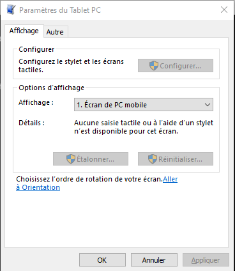Click the Aucune saisie tactile details text
This screenshot has width=235, height=271.
(144, 127)
